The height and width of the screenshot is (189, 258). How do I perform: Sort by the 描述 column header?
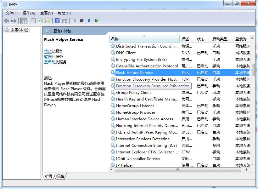coord(187,39)
